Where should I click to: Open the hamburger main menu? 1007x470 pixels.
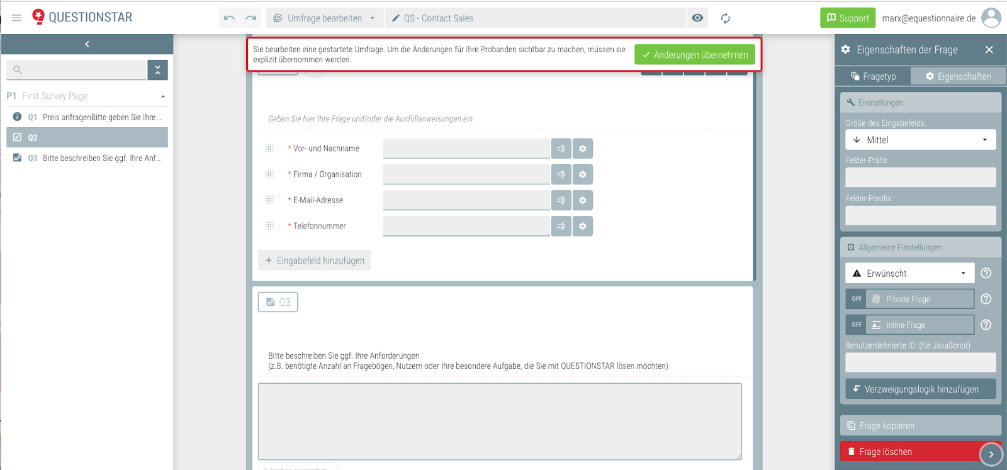click(x=17, y=18)
